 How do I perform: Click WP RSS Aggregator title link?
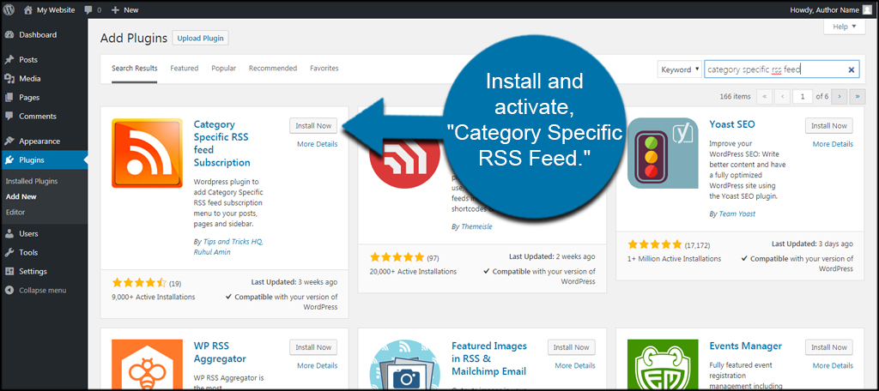click(220, 352)
